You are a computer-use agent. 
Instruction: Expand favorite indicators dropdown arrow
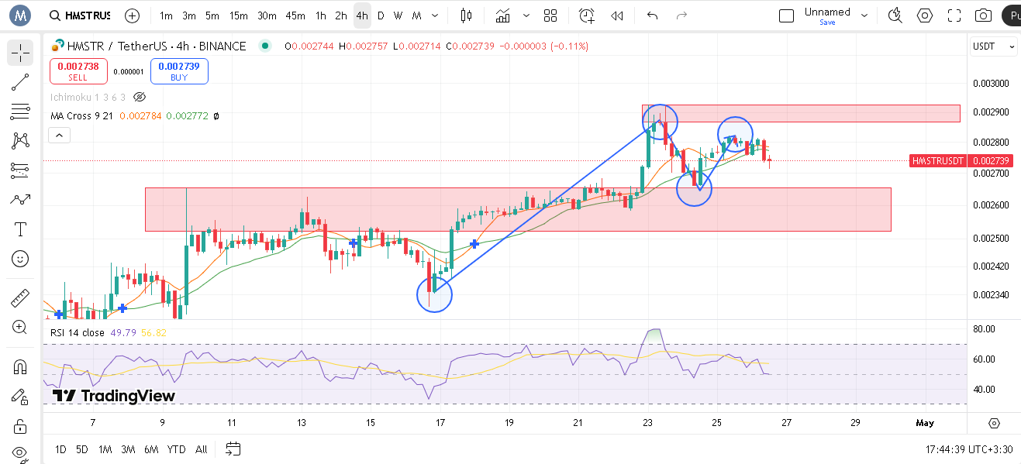click(527, 15)
